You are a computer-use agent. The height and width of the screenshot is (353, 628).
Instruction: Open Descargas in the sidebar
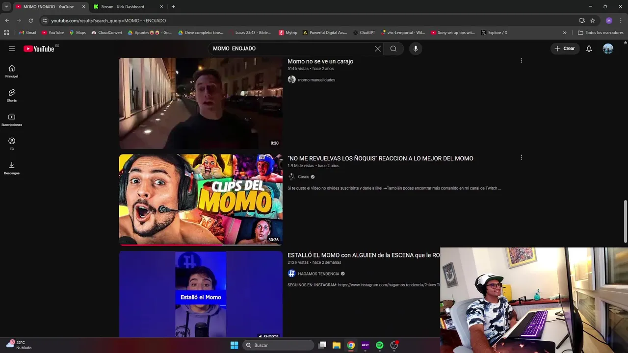point(12,168)
